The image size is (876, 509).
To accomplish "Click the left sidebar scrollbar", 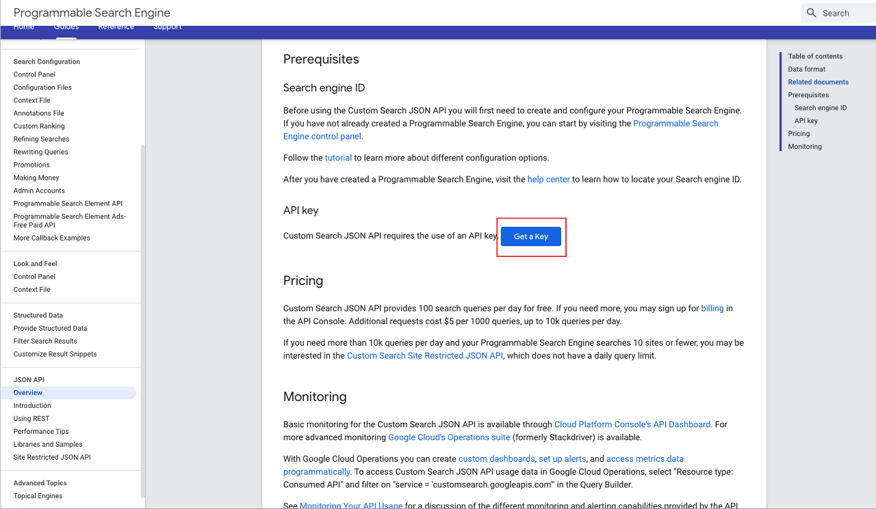I will pos(142,321).
